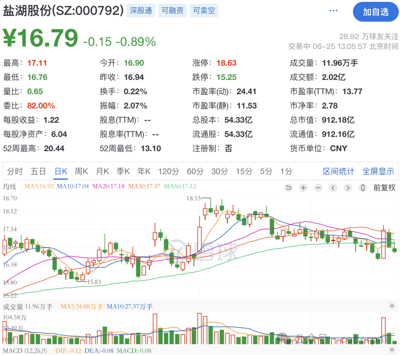Screen dimensions: 400x355
Task: Click the stock title 盐湖股份(SZ:000792)
Action: [63, 11]
